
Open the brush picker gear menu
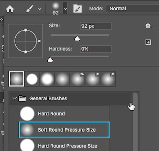click(x=149, y=26)
